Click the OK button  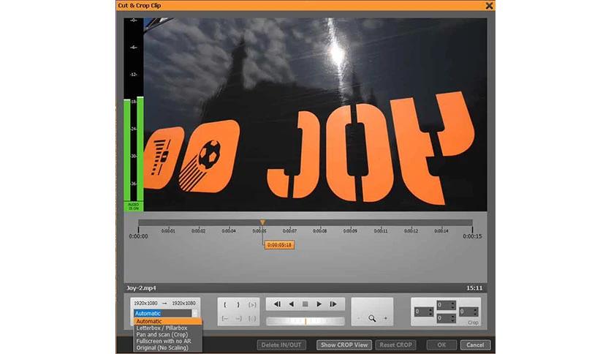click(x=441, y=344)
